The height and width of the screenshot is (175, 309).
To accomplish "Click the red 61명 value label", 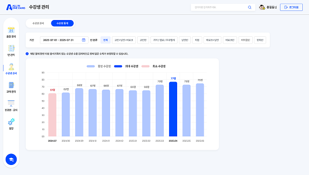I will click(52, 90).
